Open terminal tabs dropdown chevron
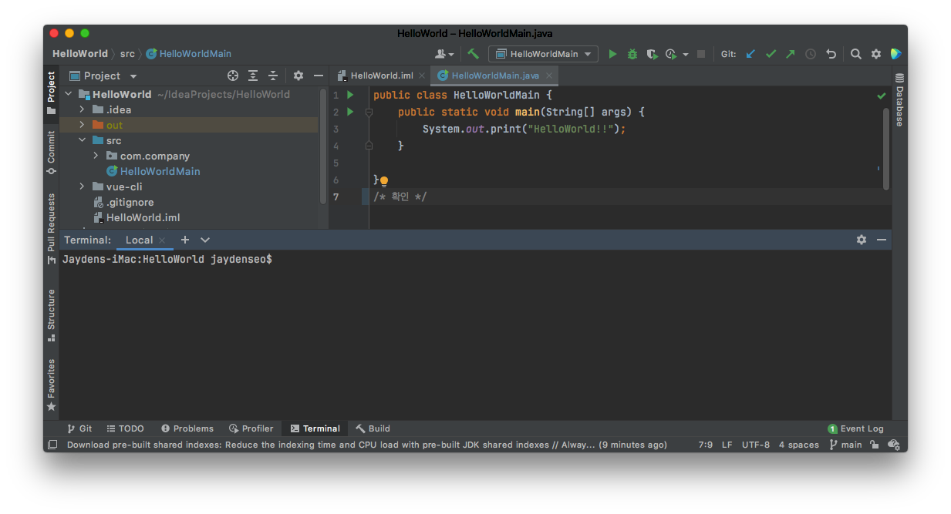Image resolution: width=951 pixels, height=514 pixels. coord(205,240)
